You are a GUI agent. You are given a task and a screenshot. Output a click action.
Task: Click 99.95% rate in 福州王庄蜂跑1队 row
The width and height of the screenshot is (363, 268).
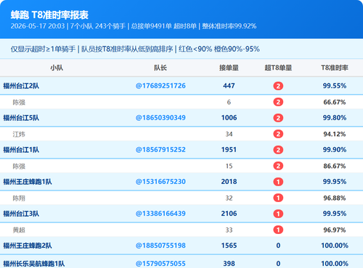click(335, 182)
